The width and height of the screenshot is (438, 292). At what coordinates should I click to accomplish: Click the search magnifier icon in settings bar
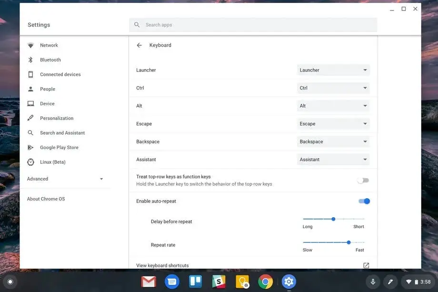pyautogui.click(x=137, y=25)
